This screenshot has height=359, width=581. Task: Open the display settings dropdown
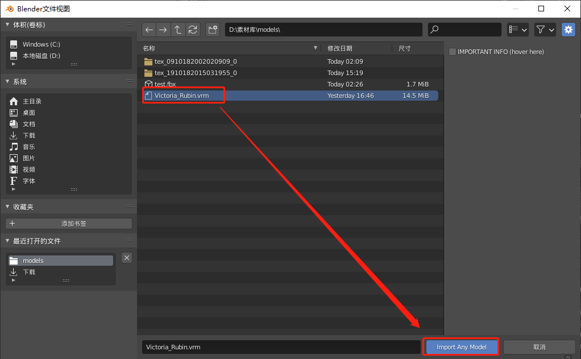pos(523,30)
